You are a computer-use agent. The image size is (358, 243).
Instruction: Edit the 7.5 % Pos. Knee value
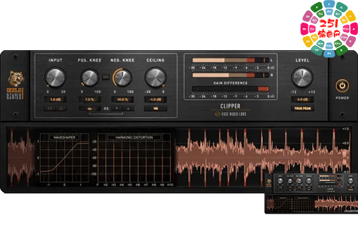pos(90,100)
